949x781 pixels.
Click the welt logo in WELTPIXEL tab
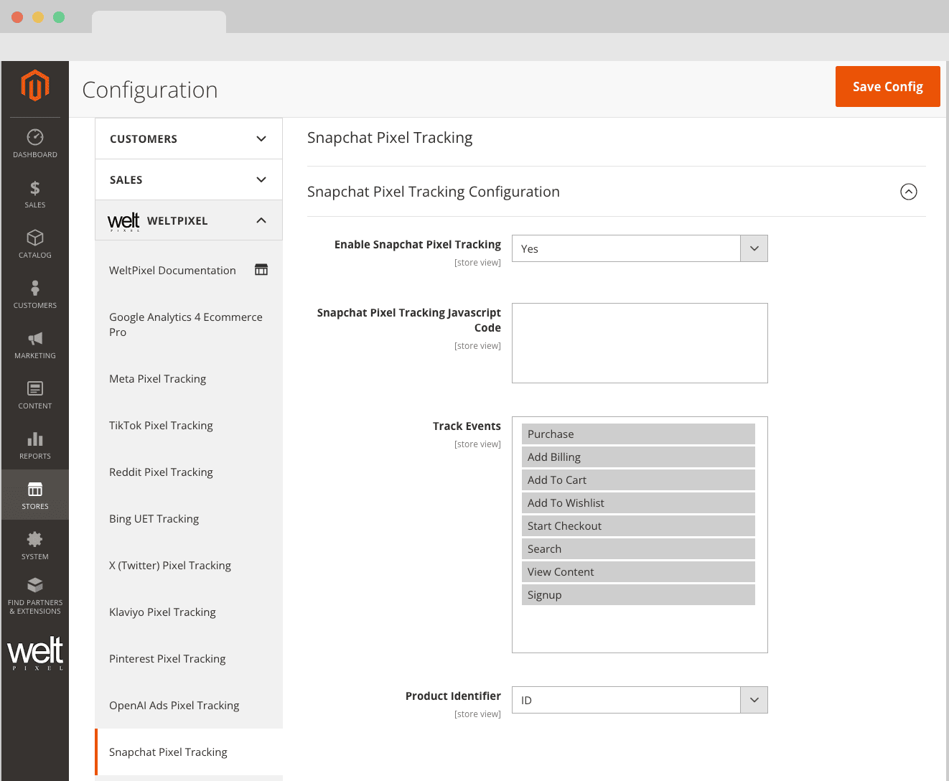(124, 221)
